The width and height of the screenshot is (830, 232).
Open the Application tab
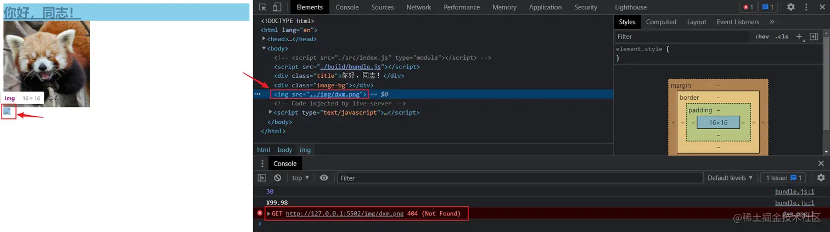(x=545, y=7)
